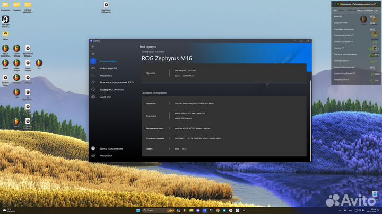Open Google Chrome from the taskbar
This screenshot has height=214, width=382.
(218, 210)
